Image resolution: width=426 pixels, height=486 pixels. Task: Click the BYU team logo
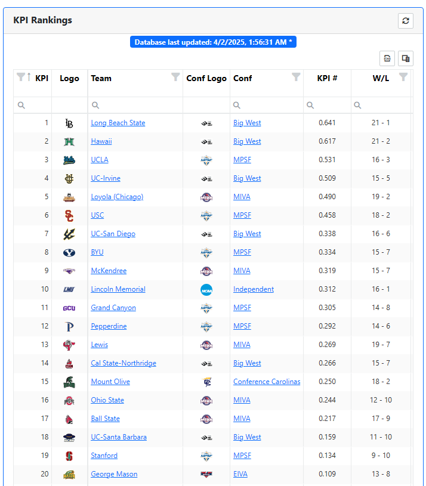[69, 253]
